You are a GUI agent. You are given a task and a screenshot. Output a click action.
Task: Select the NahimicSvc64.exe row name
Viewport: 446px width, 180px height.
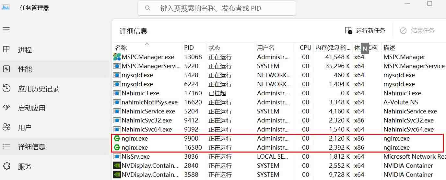click(x=147, y=129)
